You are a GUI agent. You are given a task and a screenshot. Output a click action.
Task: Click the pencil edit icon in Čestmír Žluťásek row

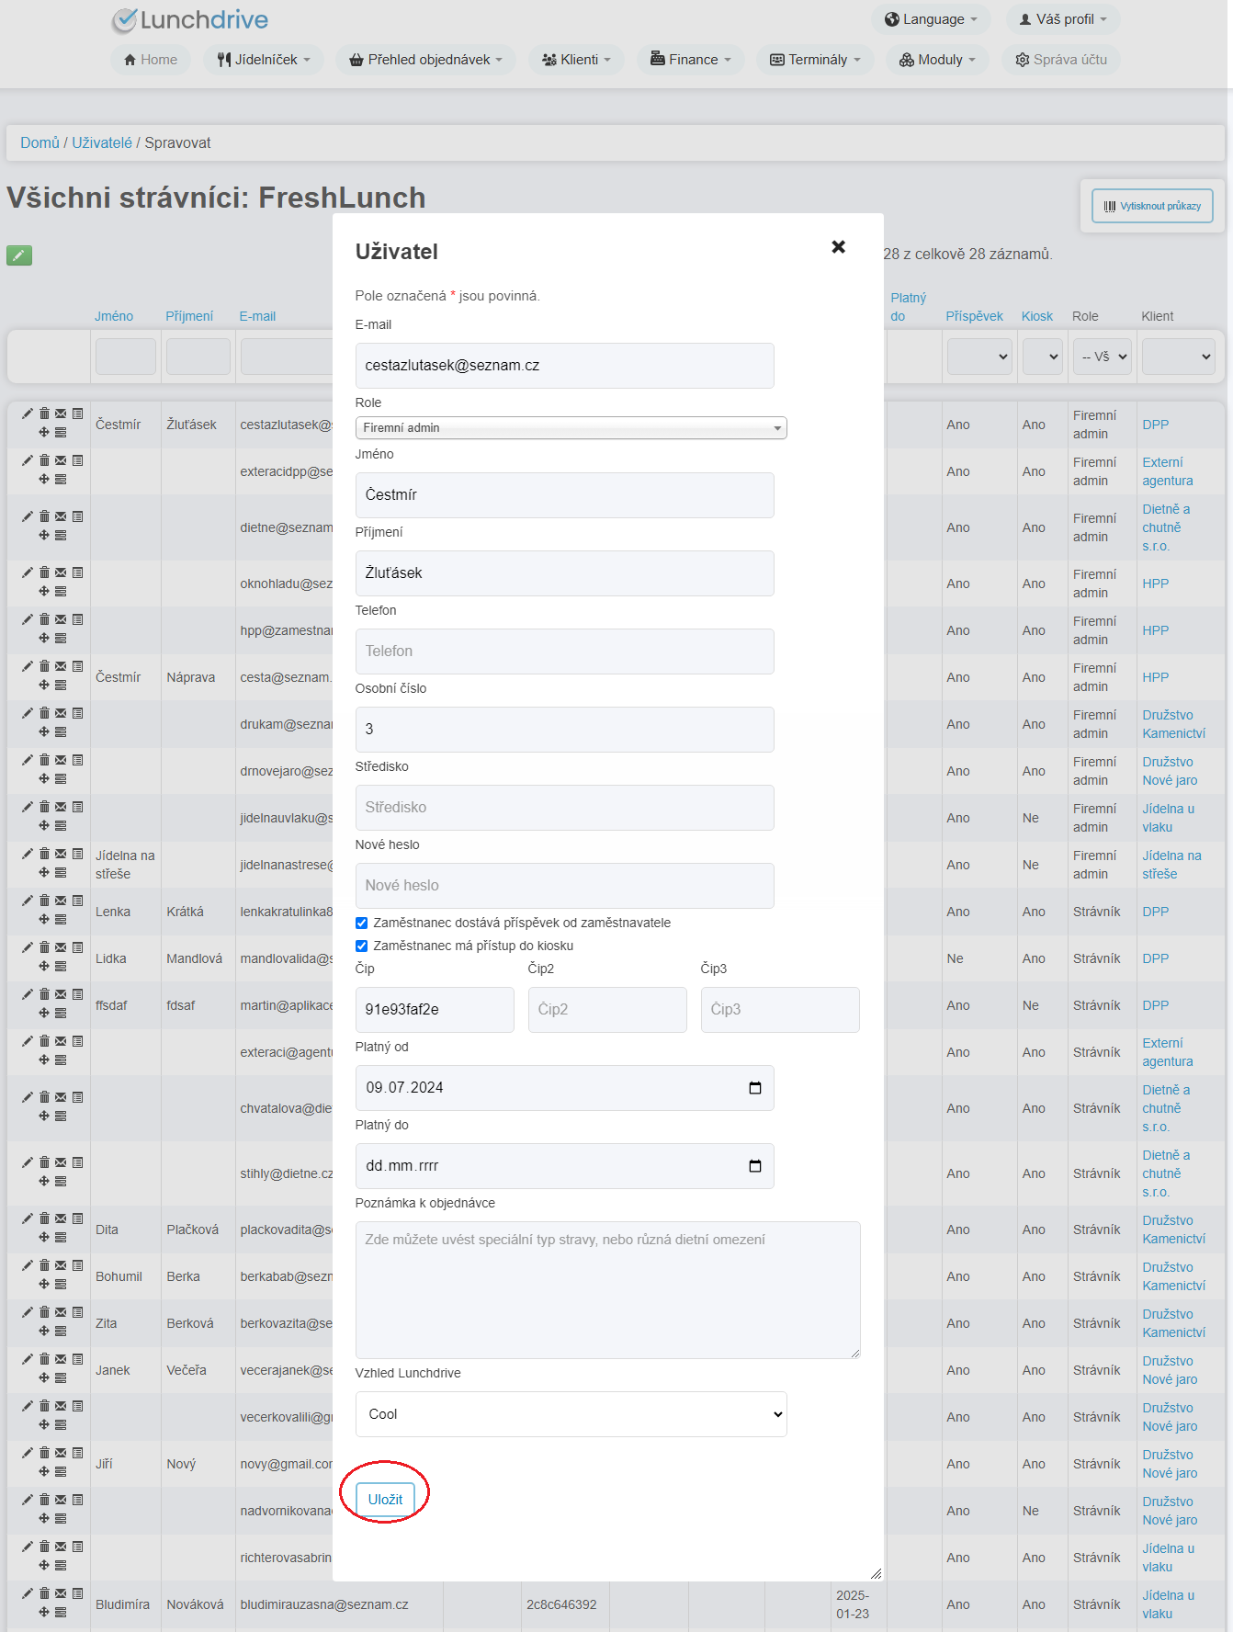tap(28, 414)
